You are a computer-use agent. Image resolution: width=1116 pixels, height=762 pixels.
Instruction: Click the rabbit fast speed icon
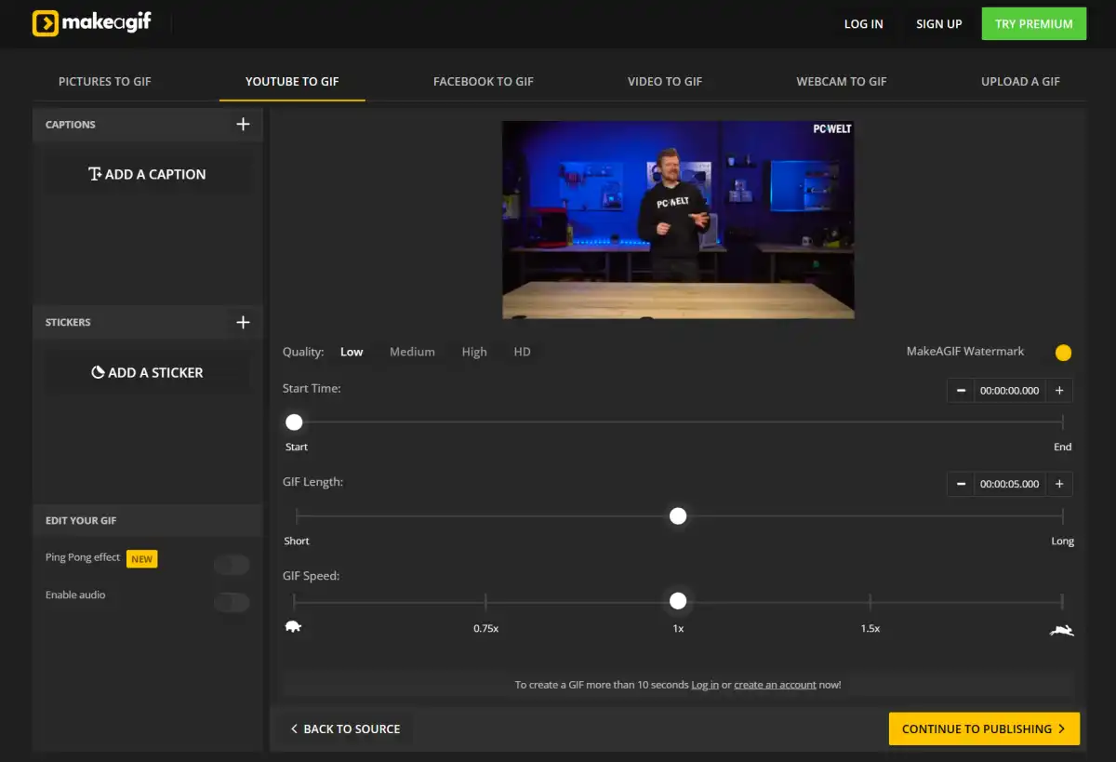point(1061,631)
